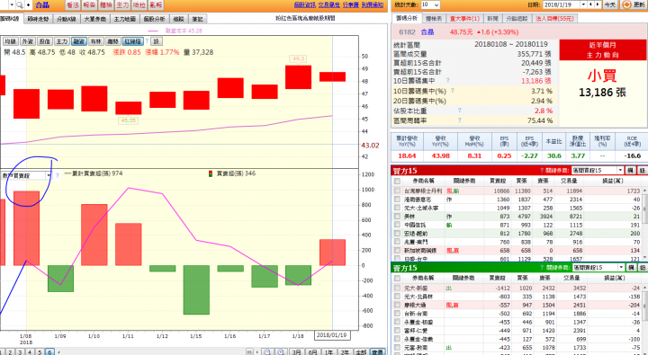This screenshot has height=355, width=648.
Task: Click the magnifier stock search icon
Action: 20,5
